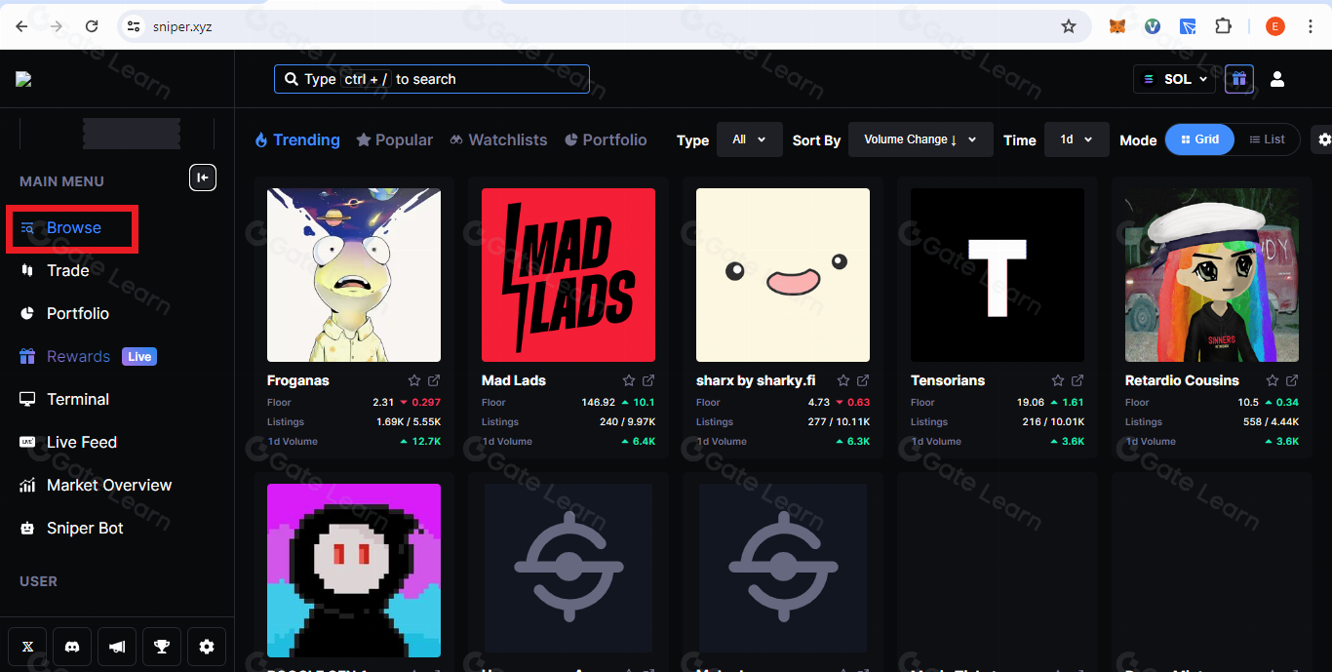Open the Sort By Volume Change dropdown
Image resolution: width=1332 pixels, height=672 pixels.
coord(920,139)
